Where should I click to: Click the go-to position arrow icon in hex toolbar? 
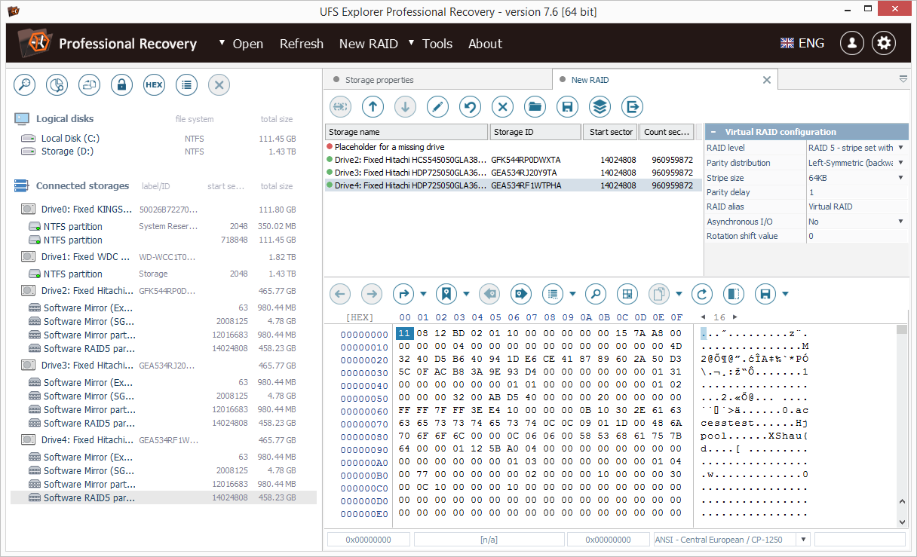coord(404,294)
